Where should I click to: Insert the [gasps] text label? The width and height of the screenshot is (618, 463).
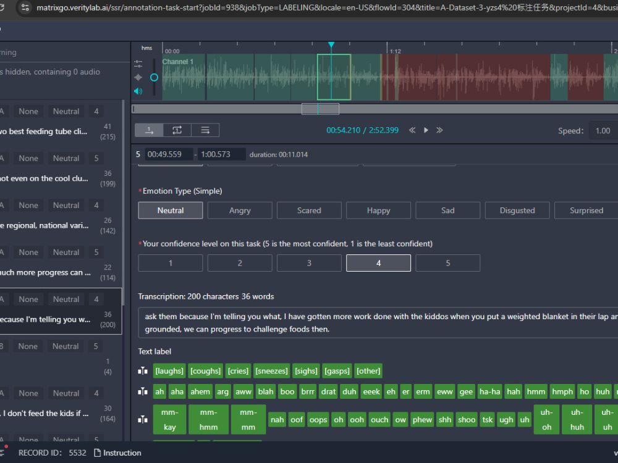point(337,371)
